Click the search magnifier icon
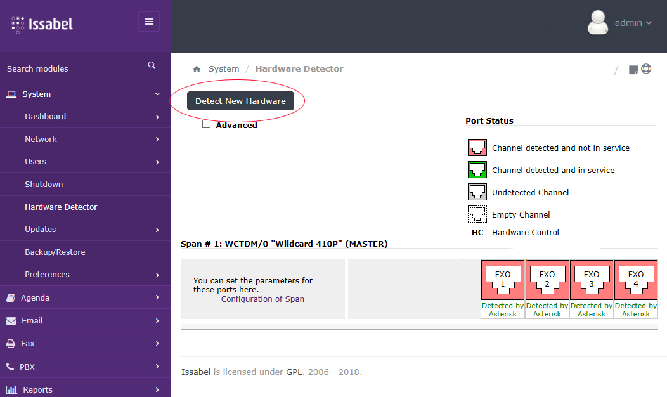The height and width of the screenshot is (397, 667). (x=152, y=65)
